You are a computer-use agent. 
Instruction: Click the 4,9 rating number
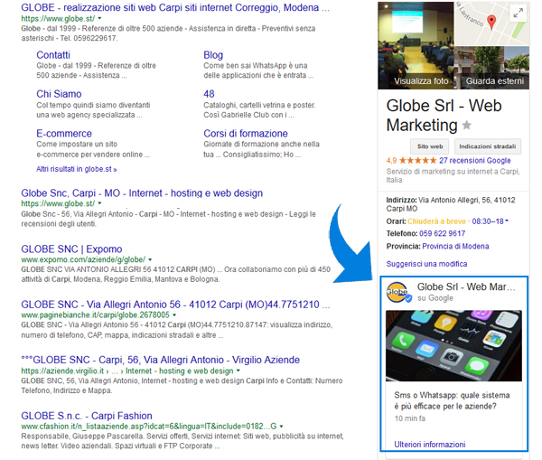pos(391,161)
